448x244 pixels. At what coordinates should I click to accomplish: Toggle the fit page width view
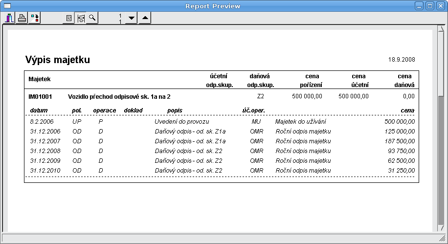click(x=81, y=19)
